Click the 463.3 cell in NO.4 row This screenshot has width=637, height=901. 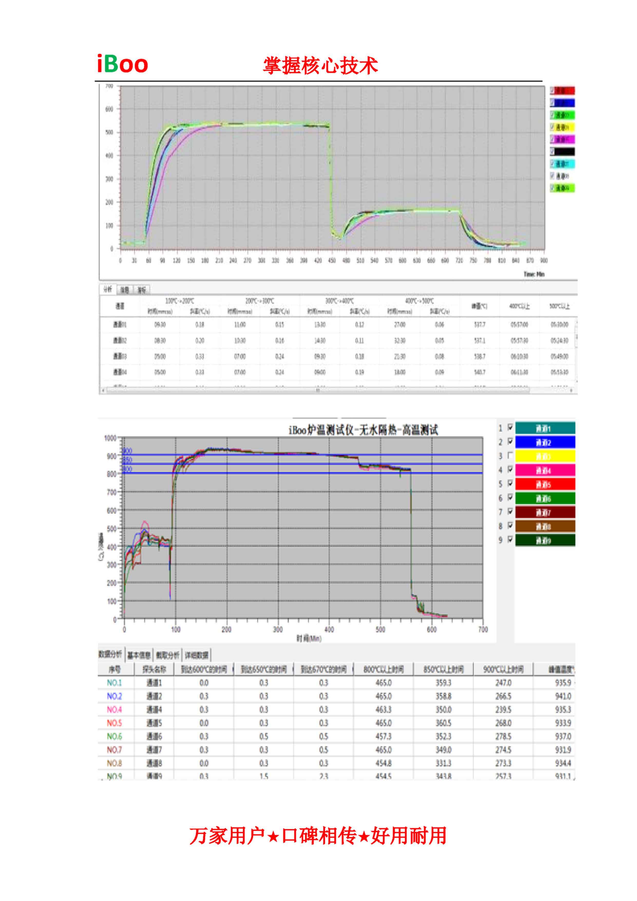[x=383, y=709]
